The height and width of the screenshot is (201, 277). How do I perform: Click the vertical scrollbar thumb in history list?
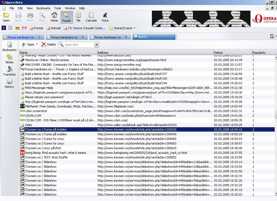[276, 115]
